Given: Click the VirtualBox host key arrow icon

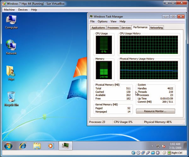Looking at the screenshot, I should 169,153.
